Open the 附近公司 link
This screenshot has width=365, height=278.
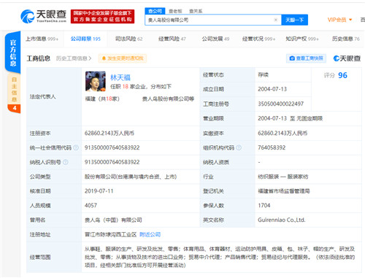pos(150,234)
